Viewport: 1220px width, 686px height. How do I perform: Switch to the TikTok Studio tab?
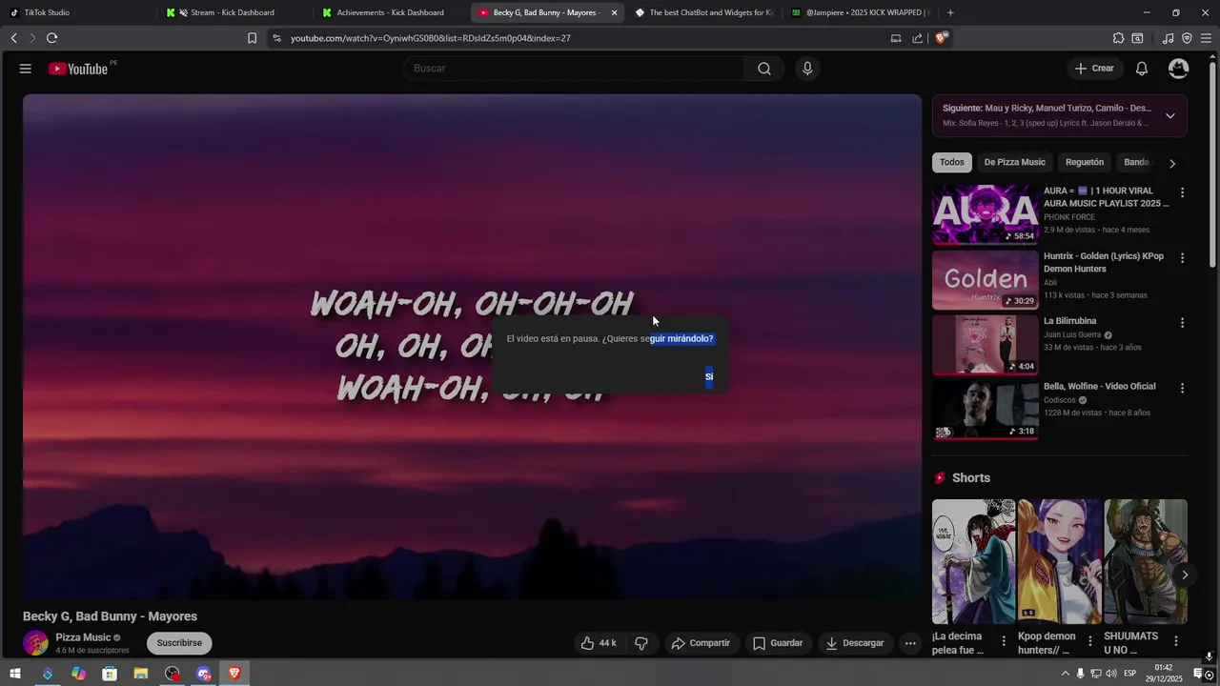(x=76, y=12)
